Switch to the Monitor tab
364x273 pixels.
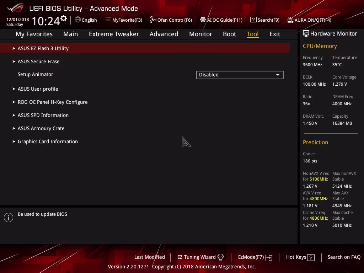click(x=200, y=34)
